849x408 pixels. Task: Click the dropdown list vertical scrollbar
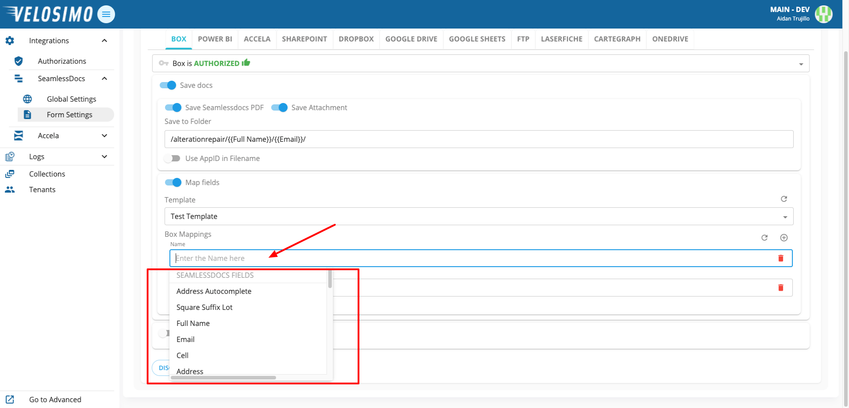[x=330, y=279]
